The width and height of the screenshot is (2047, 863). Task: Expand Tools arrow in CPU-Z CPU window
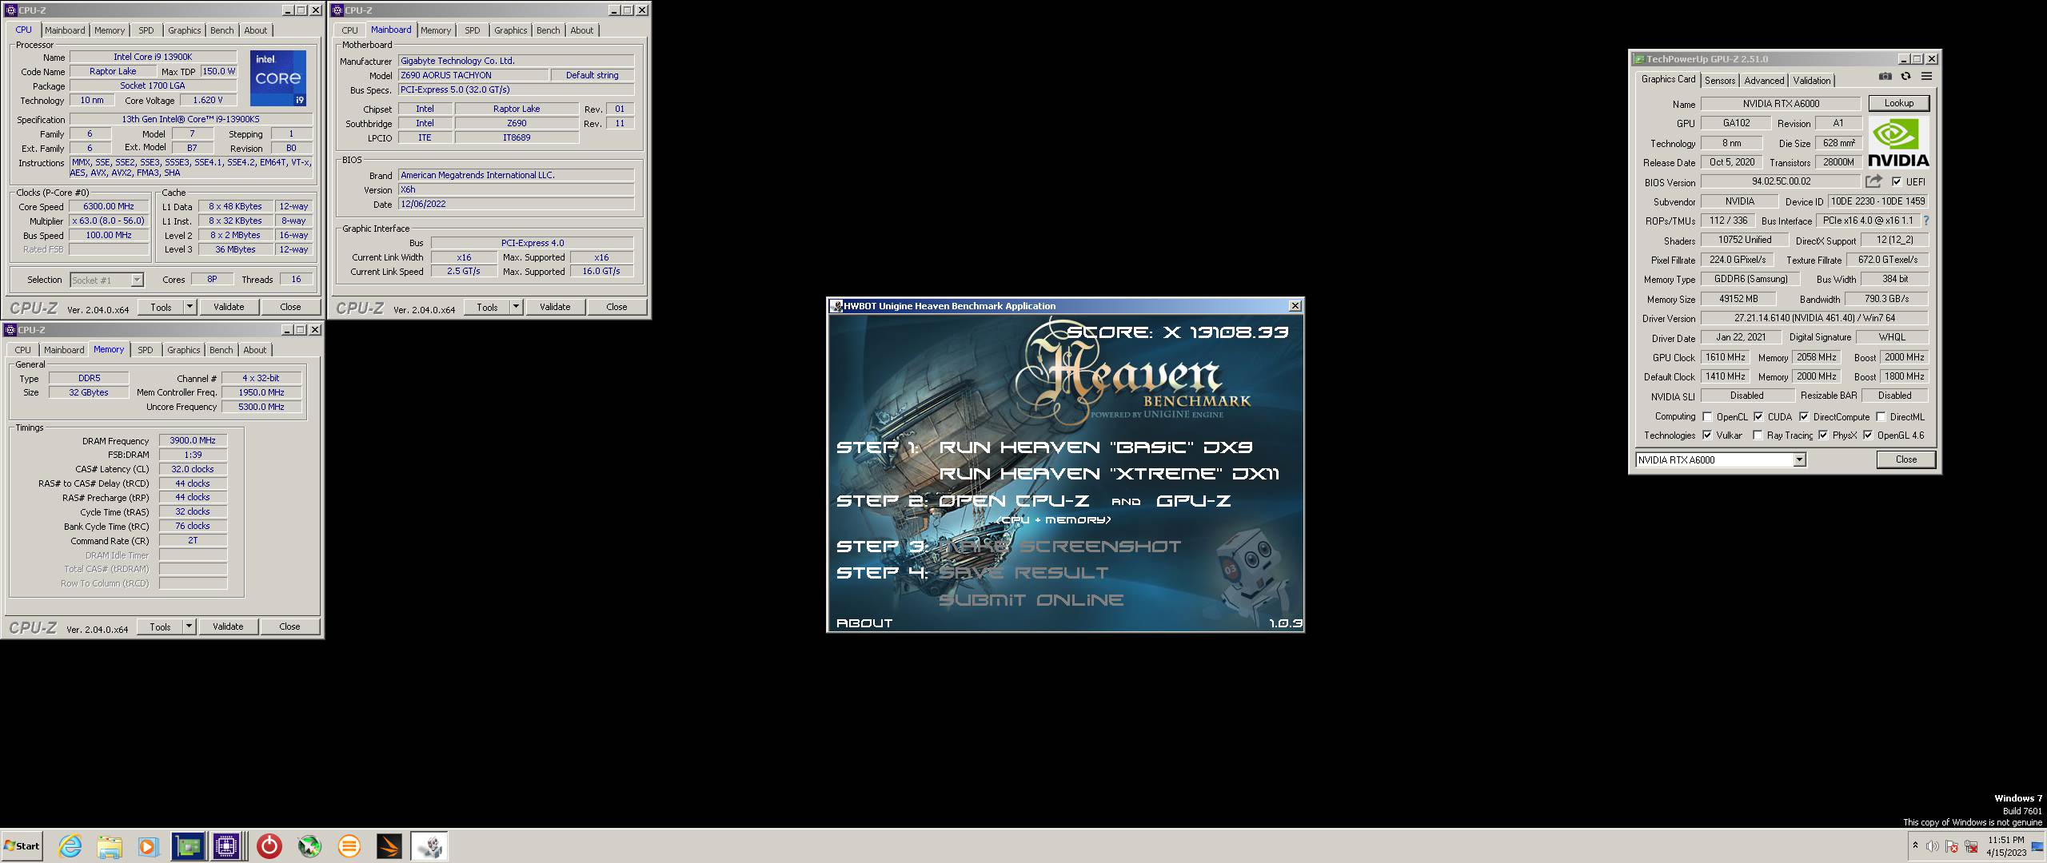[x=190, y=307]
